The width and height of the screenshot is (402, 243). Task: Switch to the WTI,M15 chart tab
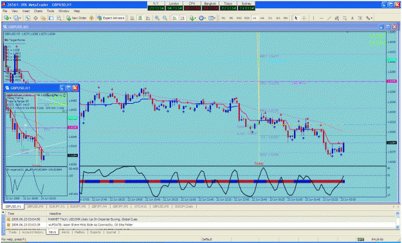141,206
